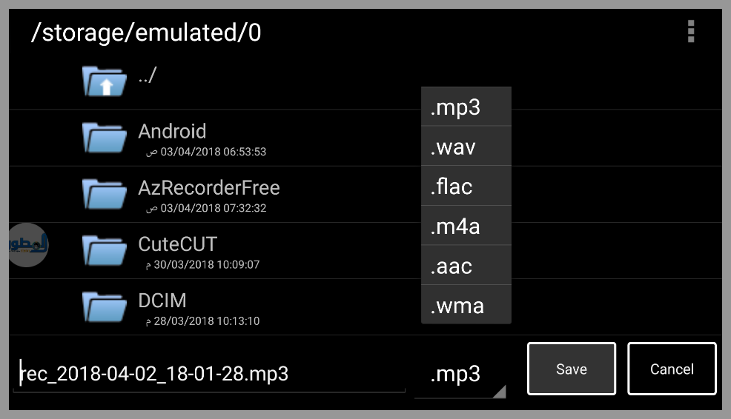731x419 pixels.
Task: Click the parent directory up-arrow folder icon
Action: point(105,81)
